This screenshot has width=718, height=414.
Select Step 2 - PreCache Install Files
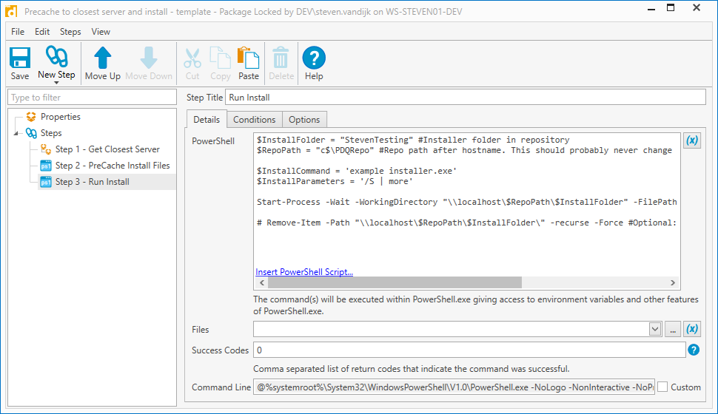pyautogui.click(x=113, y=166)
